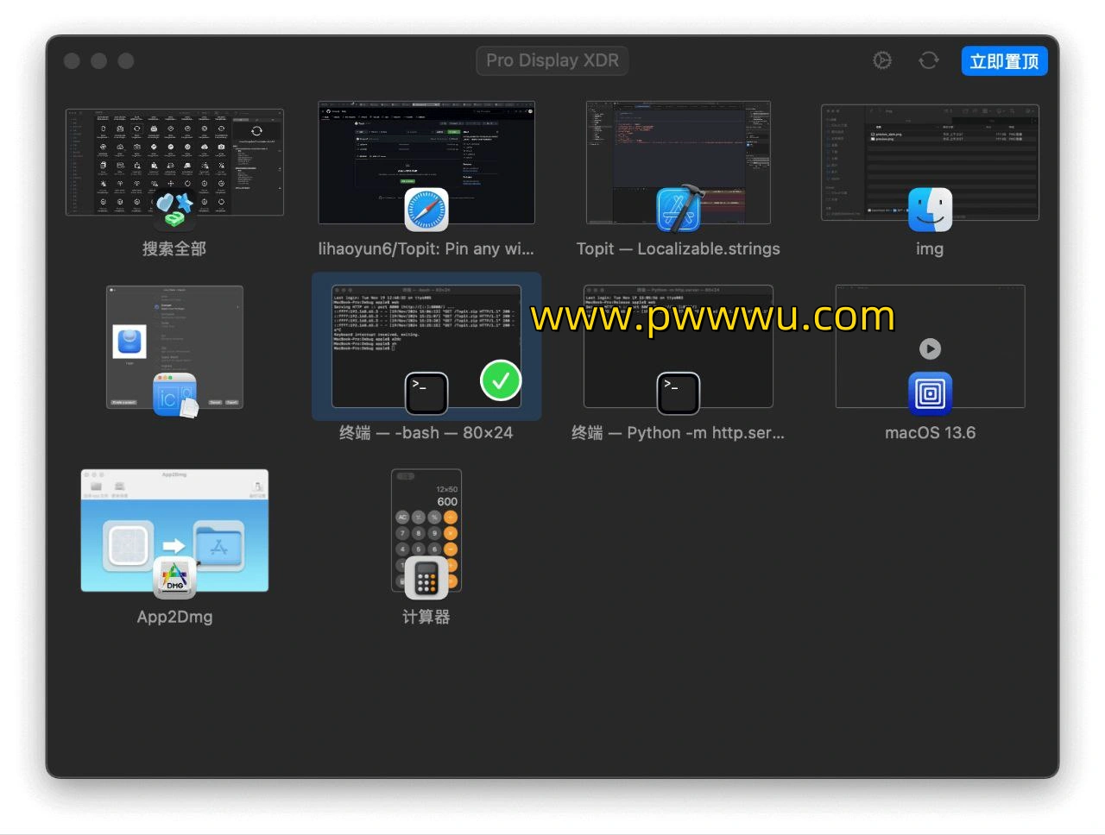
Task: Select the macOS 13.6 virtual machine thumbnail
Action: pyautogui.click(x=931, y=346)
